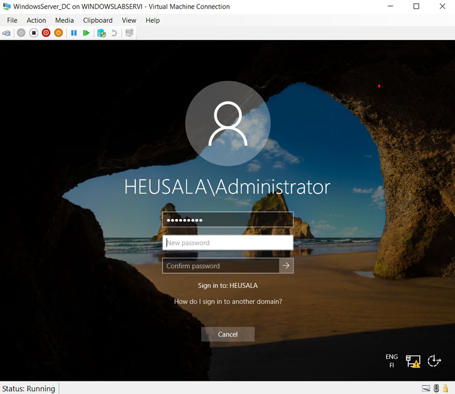Open the Action menu
The width and height of the screenshot is (455, 394).
[x=36, y=20]
